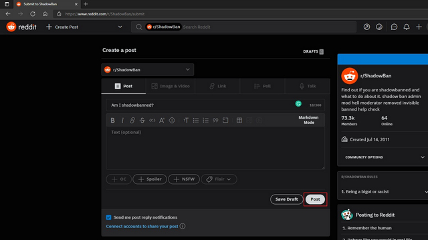
Task: Go to Reddit home via logo
Action: [x=21, y=27]
